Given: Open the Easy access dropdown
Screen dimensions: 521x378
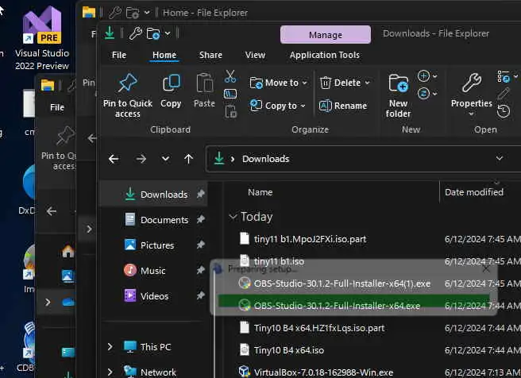Looking at the screenshot, I should click(427, 94).
